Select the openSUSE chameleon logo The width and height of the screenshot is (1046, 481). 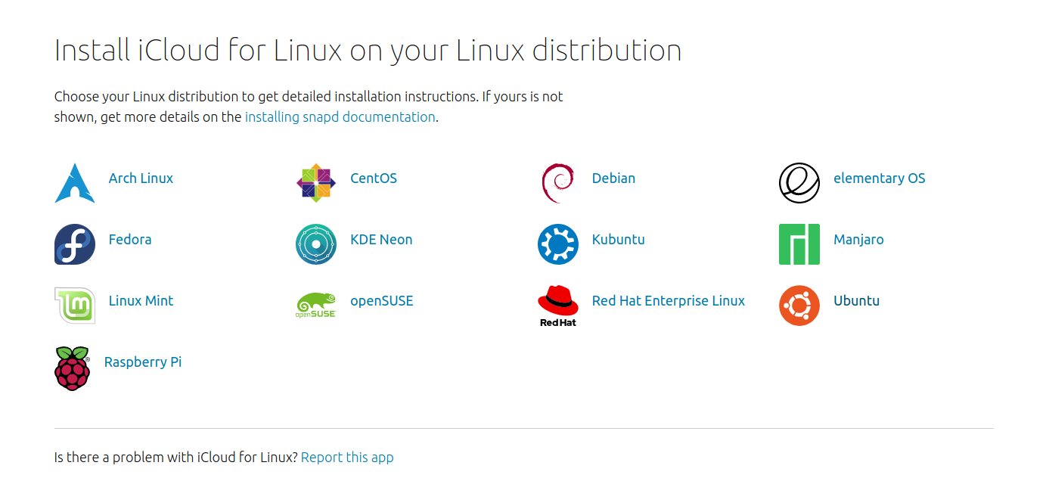(x=315, y=306)
